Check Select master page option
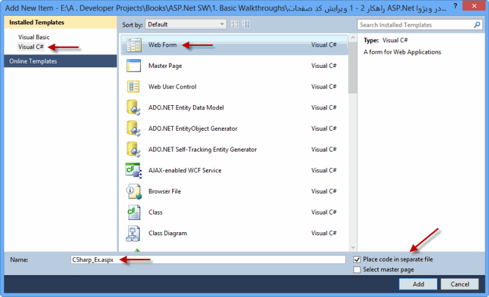This screenshot has height=297, width=489. point(357,269)
